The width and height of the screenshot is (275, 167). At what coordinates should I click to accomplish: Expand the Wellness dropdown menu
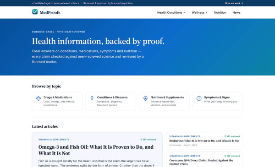199,13
